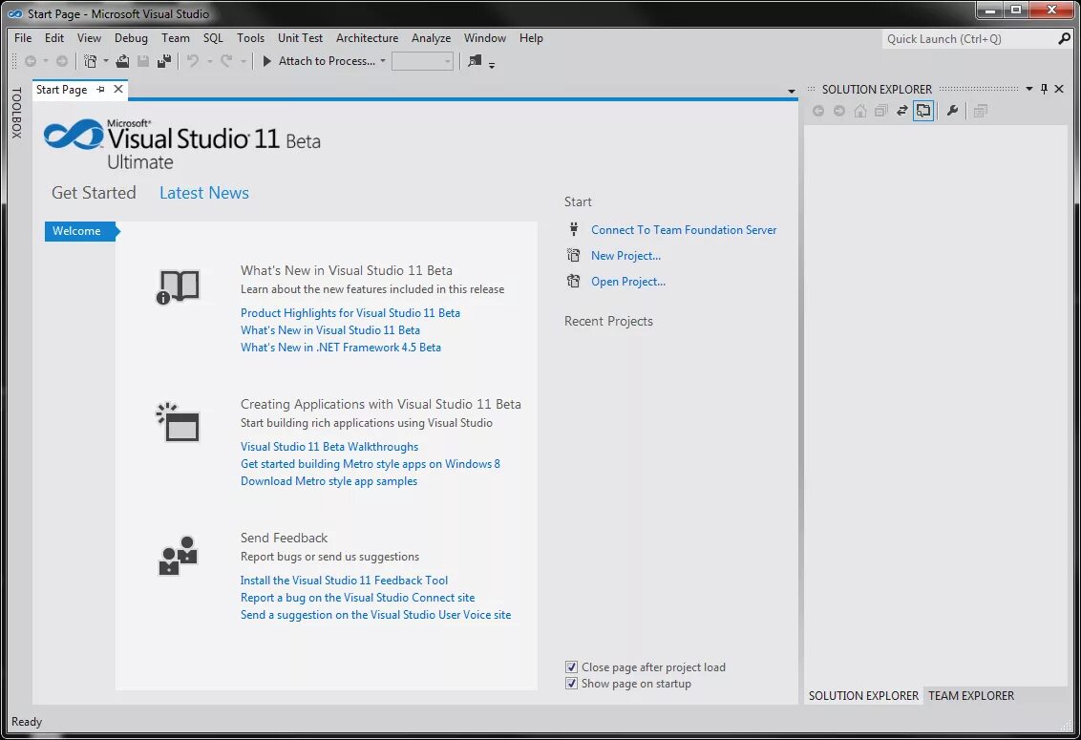The image size is (1081, 740).
Task: Switch to the Latest News tab
Action: click(204, 193)
